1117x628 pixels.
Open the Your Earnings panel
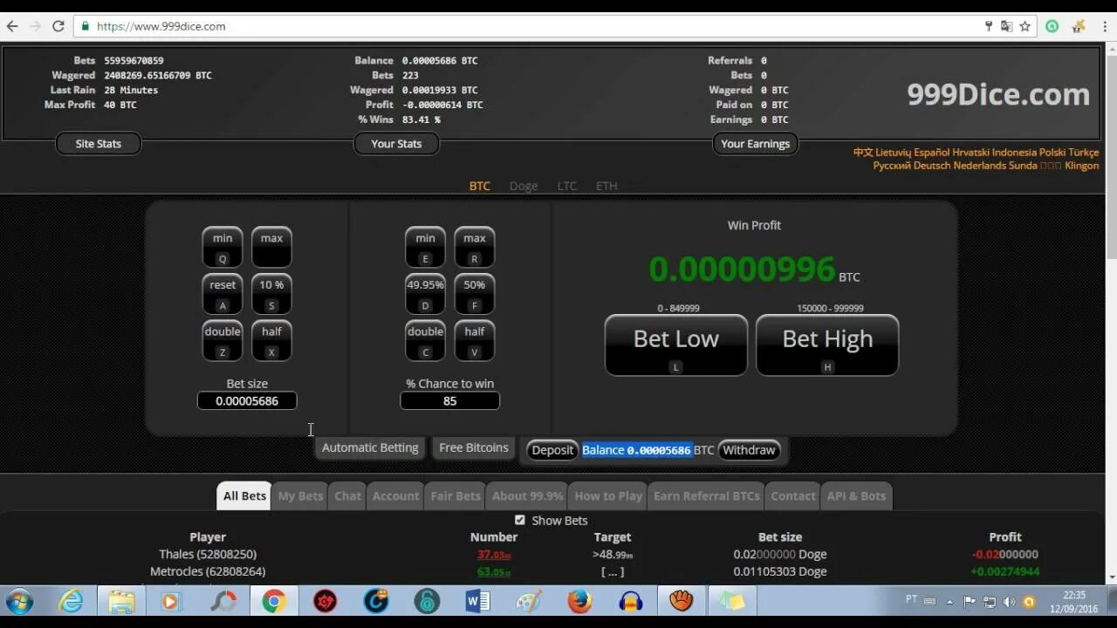756,144
